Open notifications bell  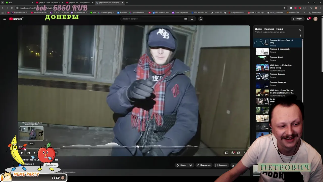308,19
